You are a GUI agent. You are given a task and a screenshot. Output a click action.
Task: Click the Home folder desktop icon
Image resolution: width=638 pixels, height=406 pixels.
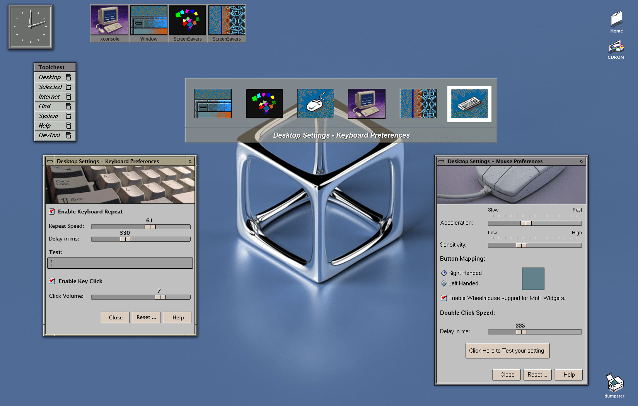(616, 22)
